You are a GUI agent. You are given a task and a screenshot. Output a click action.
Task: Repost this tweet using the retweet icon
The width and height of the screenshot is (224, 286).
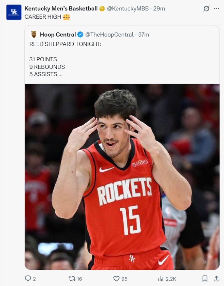[x=72, y=279]
